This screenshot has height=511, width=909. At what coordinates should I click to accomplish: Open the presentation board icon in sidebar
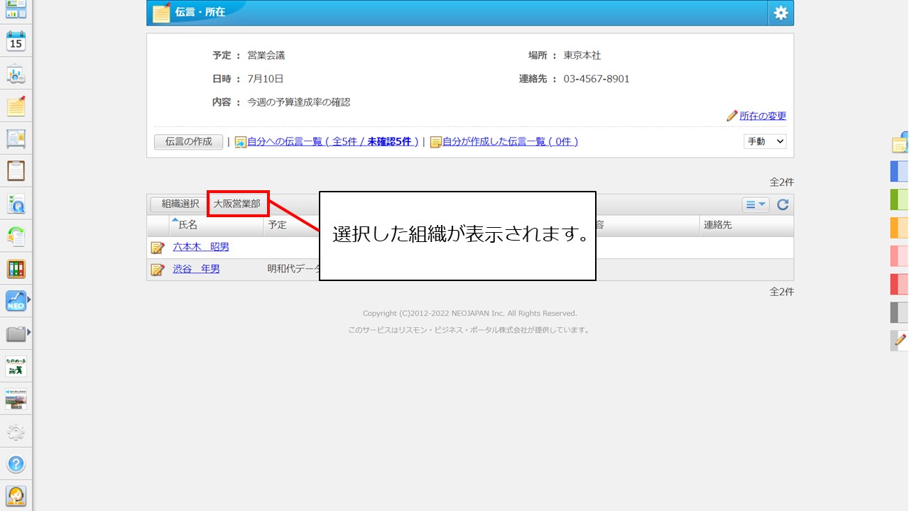16,75
